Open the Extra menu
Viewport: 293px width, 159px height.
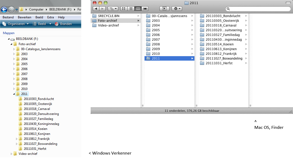[x=50, y=17]
